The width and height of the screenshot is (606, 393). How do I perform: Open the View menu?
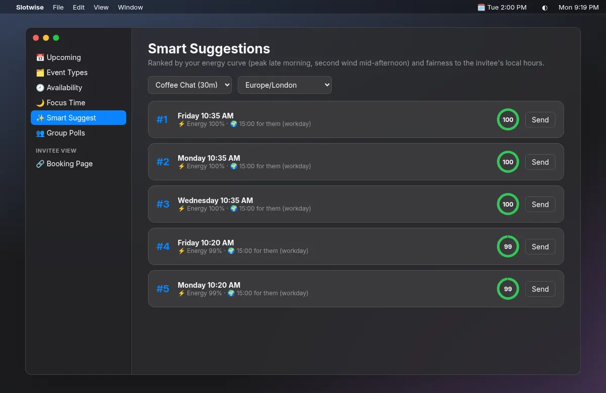[x=102, y=8]
